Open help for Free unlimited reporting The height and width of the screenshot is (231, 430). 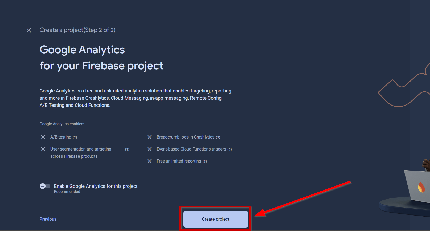[x=205, y=161]
